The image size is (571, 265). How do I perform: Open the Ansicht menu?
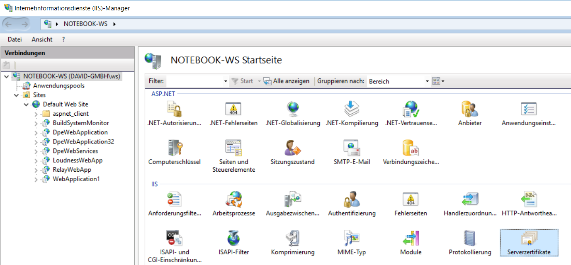tap(42, 39)
